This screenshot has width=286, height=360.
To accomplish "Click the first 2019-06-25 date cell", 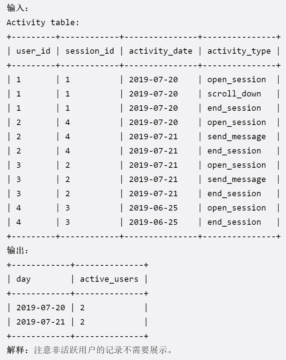I will pos(153,208).
